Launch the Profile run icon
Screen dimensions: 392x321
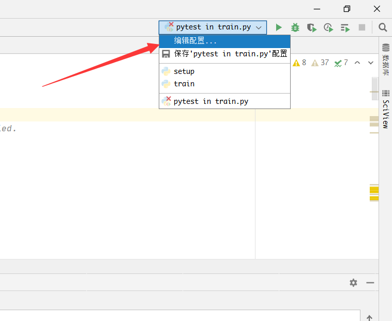[x=328, y=27]
